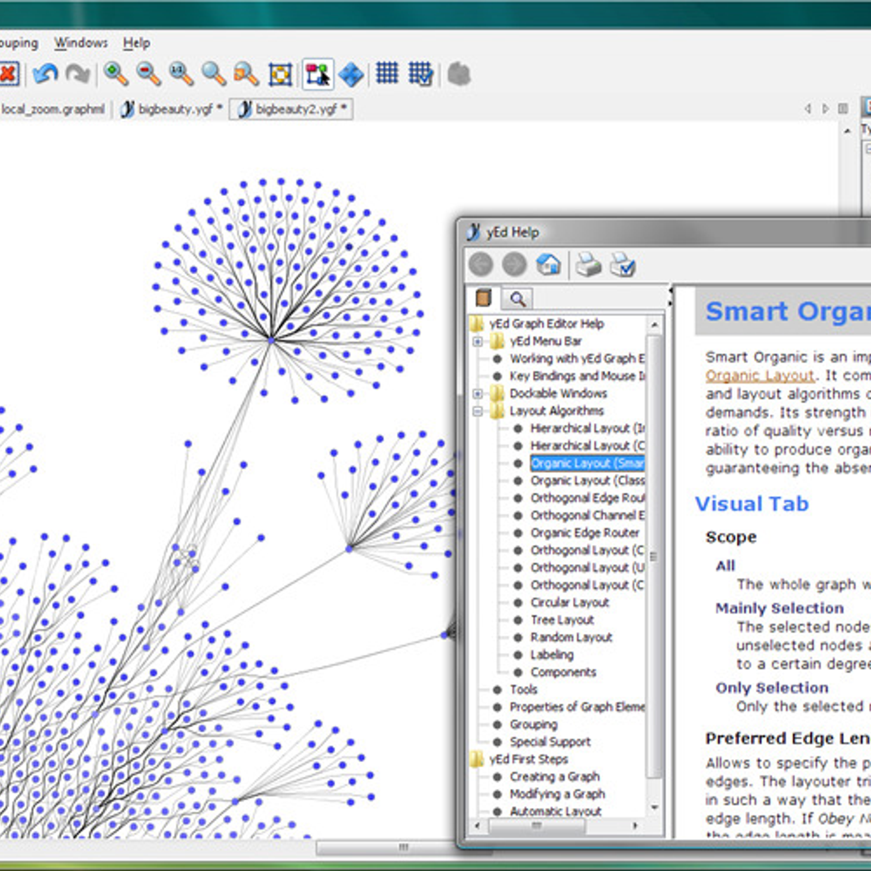This screenshot has width=871, height=871.
Task: Click help tree vertical scrollbar up arrow
Action: pyautogui.click(x=655, y=325)
